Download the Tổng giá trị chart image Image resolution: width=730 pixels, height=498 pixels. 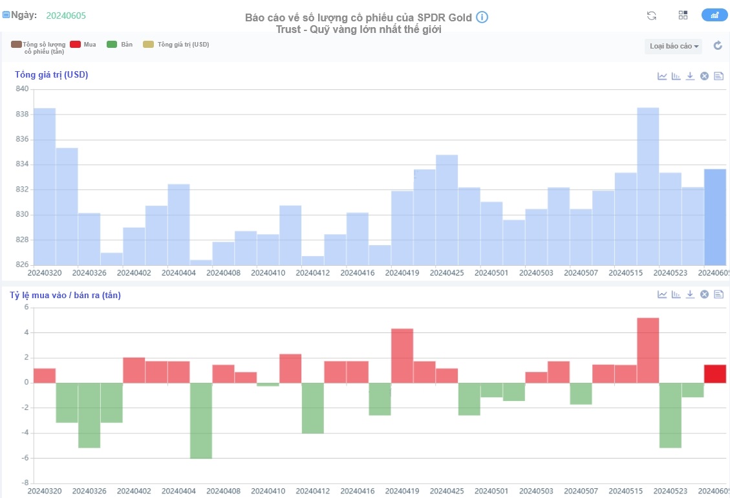point(690,76)
